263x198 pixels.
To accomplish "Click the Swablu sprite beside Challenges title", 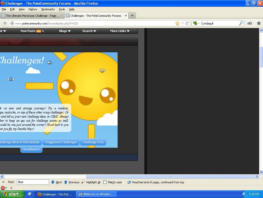I will click(x=49, y=63).
